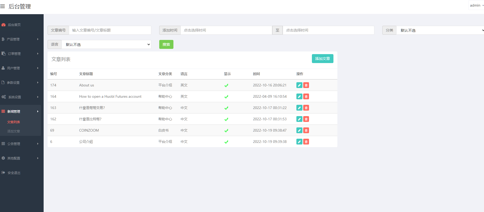Edit article number 162
The width and height of the screenshot is (484, 212).
[x=299, y=119]
